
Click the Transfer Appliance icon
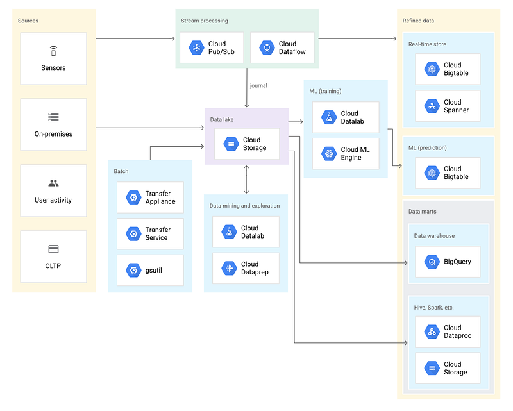point(133,197)
